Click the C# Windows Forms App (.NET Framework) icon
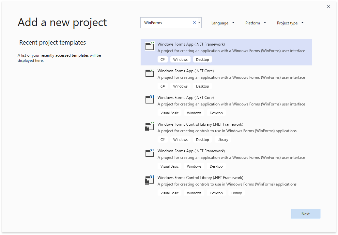Viewport: 338px width, 235px height. tap(150, 47)
